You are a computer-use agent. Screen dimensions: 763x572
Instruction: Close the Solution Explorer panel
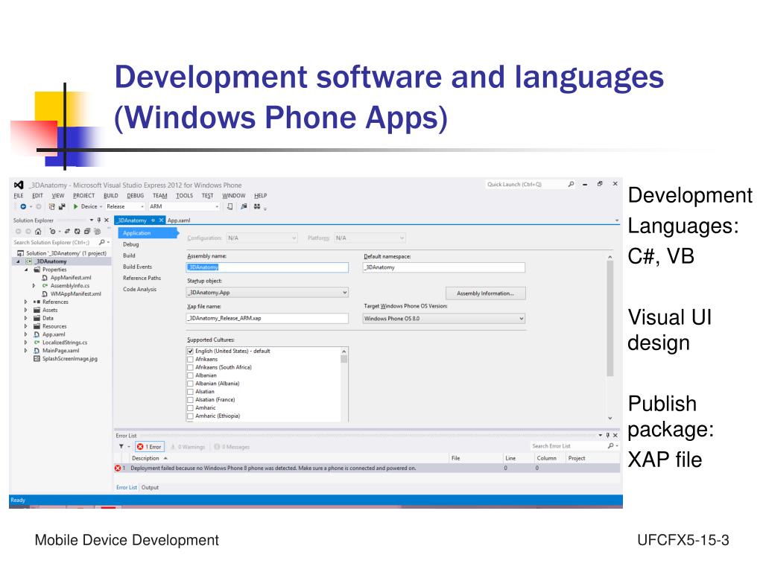click(x=107, y=220)
